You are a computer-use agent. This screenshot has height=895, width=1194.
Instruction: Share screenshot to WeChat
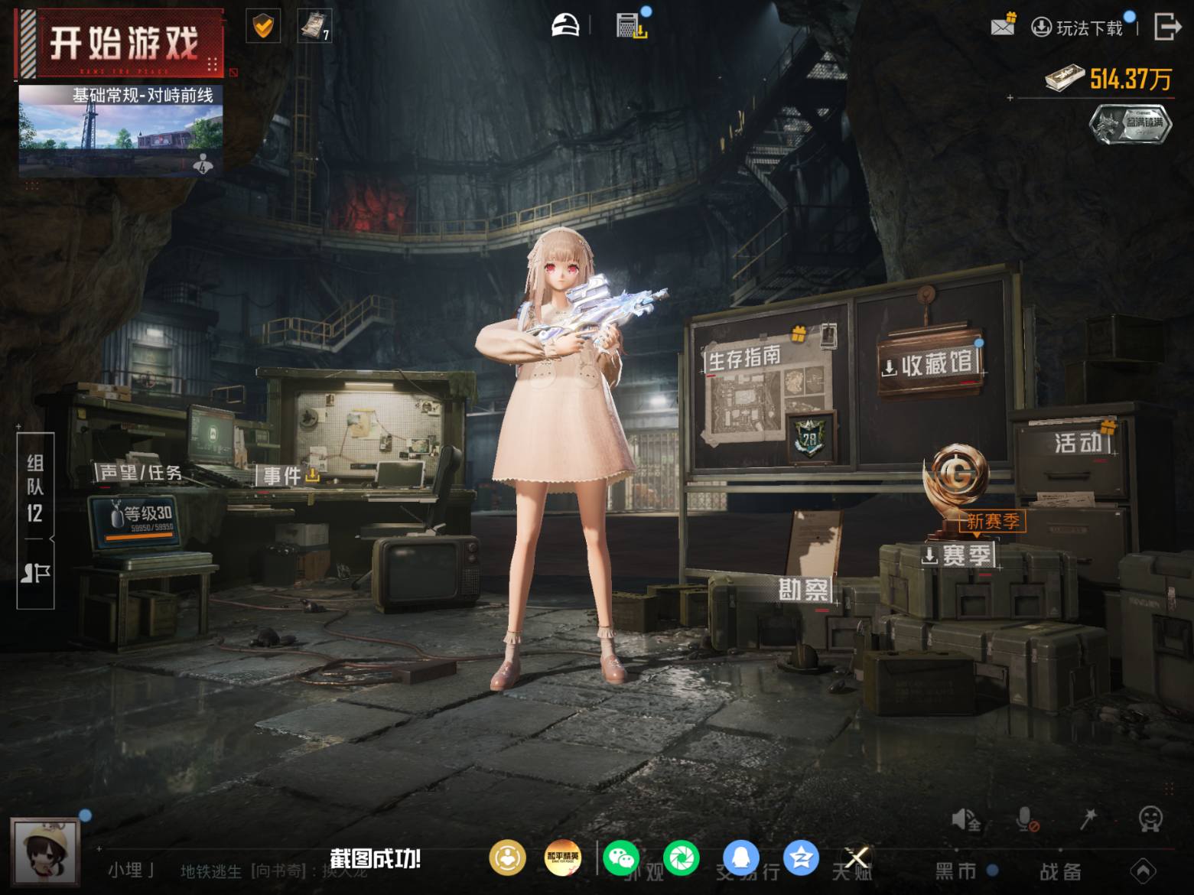click(x=621, y=858)
